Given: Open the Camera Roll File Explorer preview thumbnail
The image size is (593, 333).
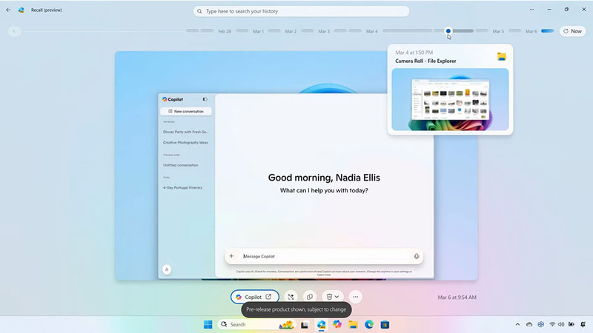Looking at the screenshot, I should (x=450, y=99).
